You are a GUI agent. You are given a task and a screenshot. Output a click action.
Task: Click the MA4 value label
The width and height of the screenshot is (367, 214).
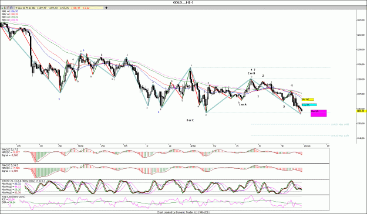point(10,21)
